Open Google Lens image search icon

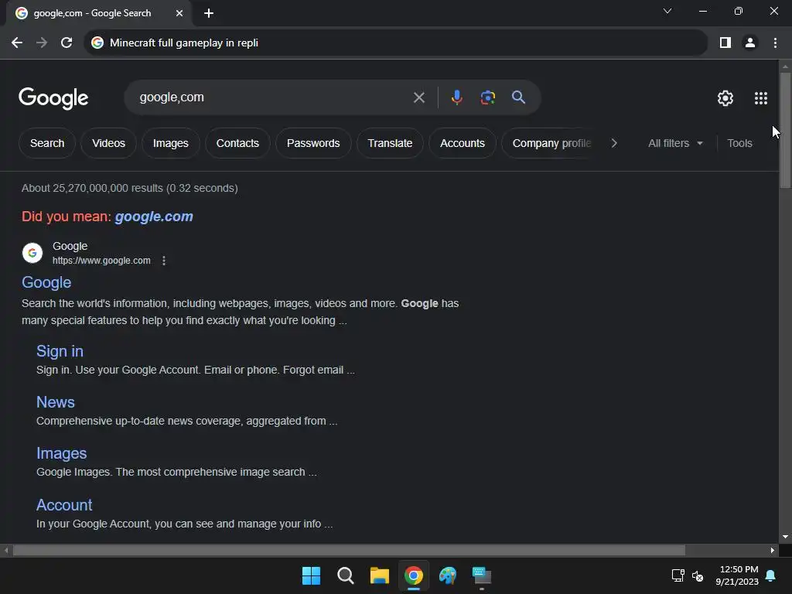487,97
